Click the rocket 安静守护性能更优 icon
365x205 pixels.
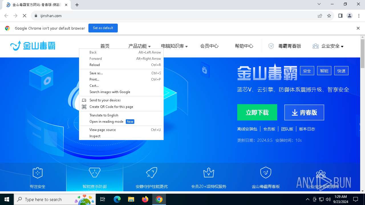pyautogui.click(x=152, y=173)
